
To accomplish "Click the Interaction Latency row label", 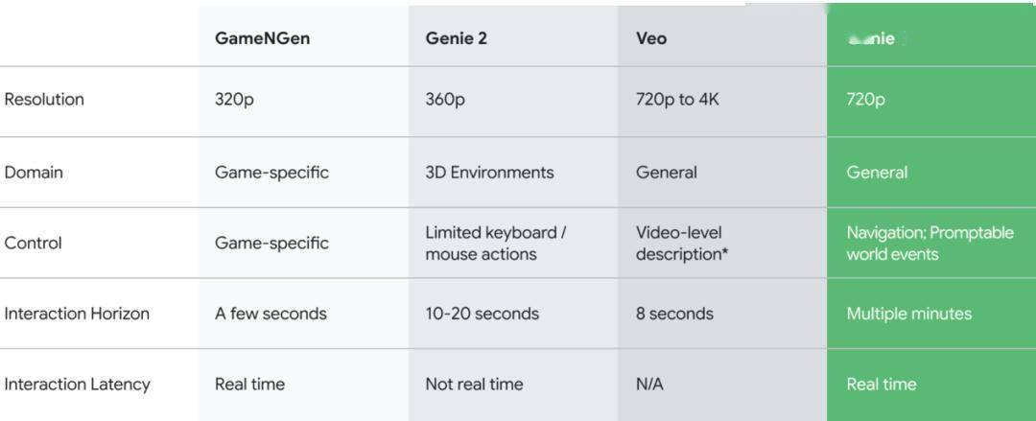I will pyautogui.click(x=77, y=384).
